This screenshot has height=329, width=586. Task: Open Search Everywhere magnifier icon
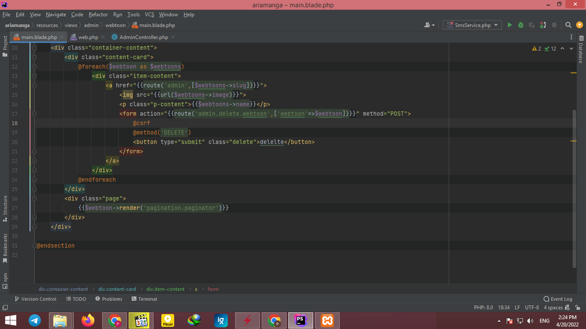coord(568,25)
